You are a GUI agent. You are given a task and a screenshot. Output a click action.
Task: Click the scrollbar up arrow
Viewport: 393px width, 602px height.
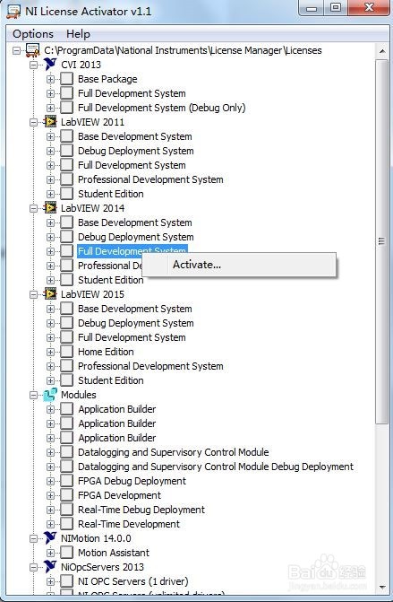[x=381, y=51]
